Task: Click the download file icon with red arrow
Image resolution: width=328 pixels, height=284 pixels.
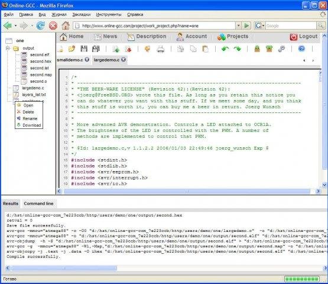Action: click(128, 49)
